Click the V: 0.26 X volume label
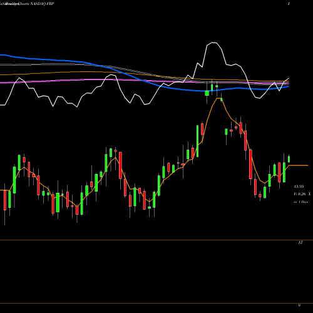313x313 pixels. tap(302, 194)
